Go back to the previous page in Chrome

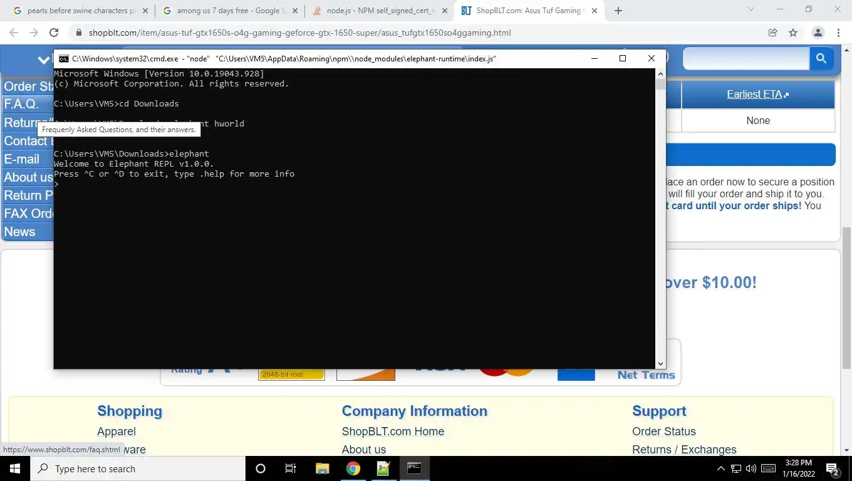click(x=14, y=33)
